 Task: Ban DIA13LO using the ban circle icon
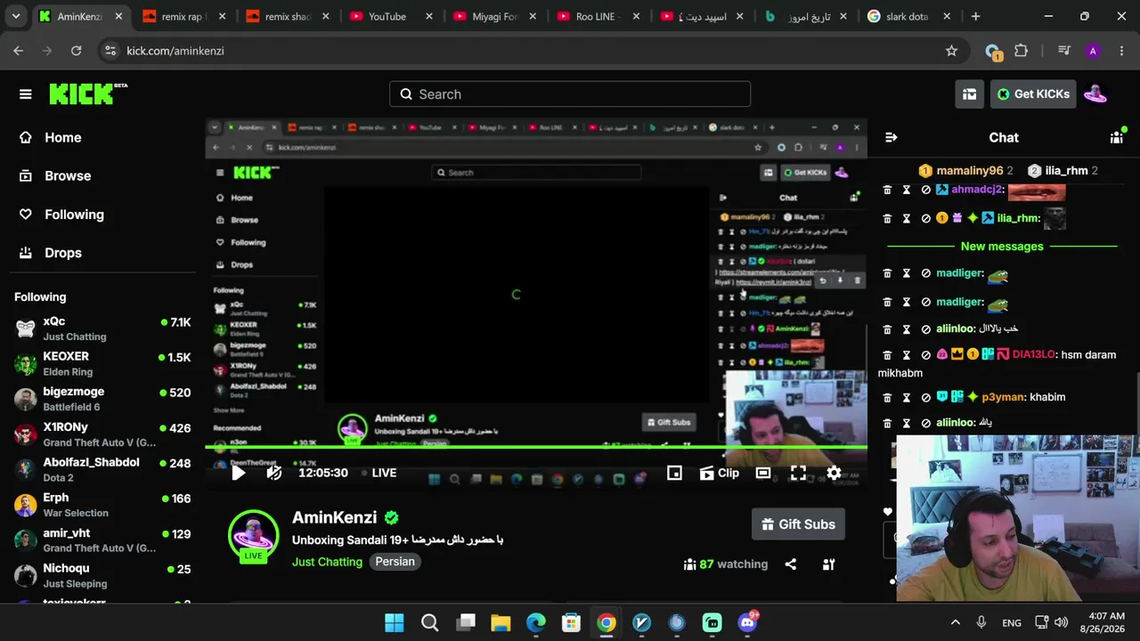click(925, 354)
